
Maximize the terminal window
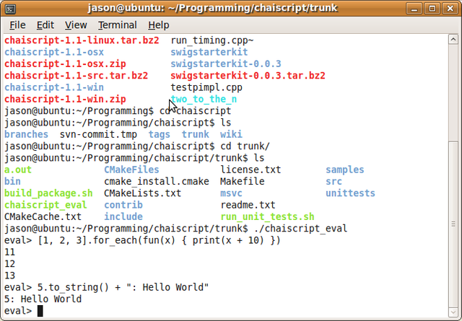(432, 8)
